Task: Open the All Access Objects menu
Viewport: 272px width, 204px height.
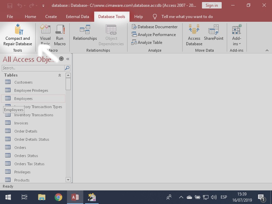Action: tap(61, 58)
